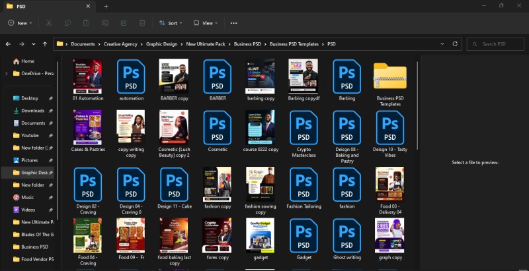Select the Cosmetic PSD file icon
This screenshot has width=529, height=271.
(218, 127)
